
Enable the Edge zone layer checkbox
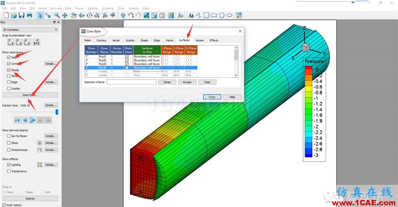(9, 82)
